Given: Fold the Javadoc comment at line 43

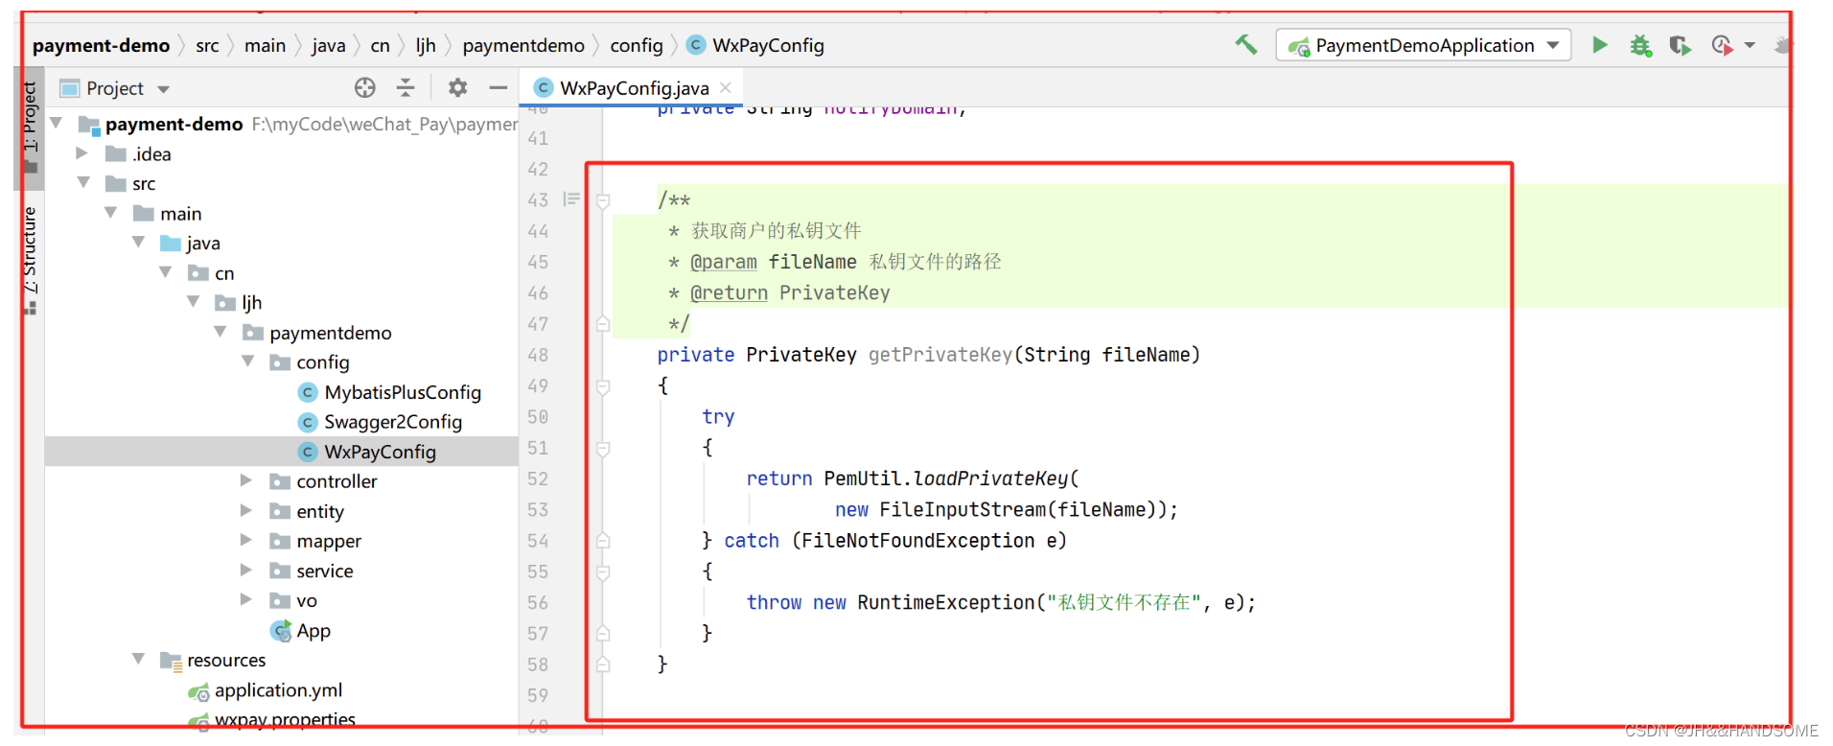Looking at the screenshot, I should 603,200.
